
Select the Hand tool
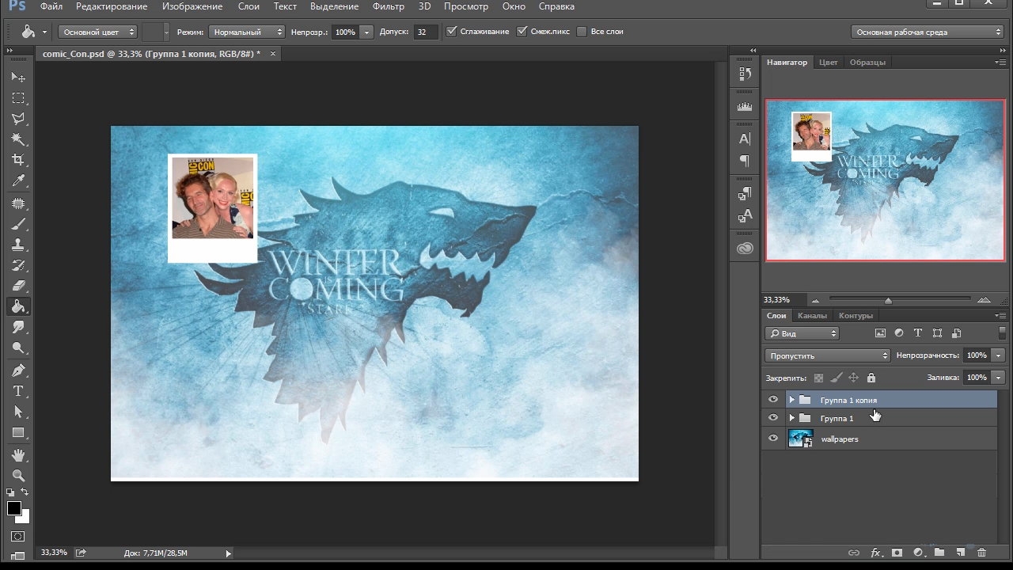pyautogui.click(x=18, y=455)
